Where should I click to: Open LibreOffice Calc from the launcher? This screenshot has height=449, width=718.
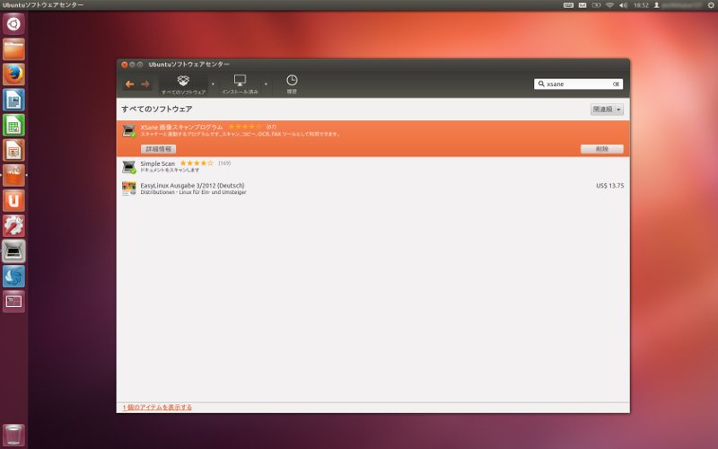[13, 125]
